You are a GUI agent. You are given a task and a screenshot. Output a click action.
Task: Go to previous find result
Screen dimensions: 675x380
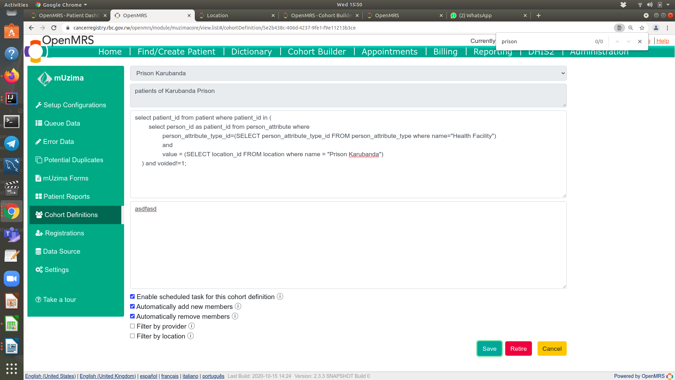617,42
